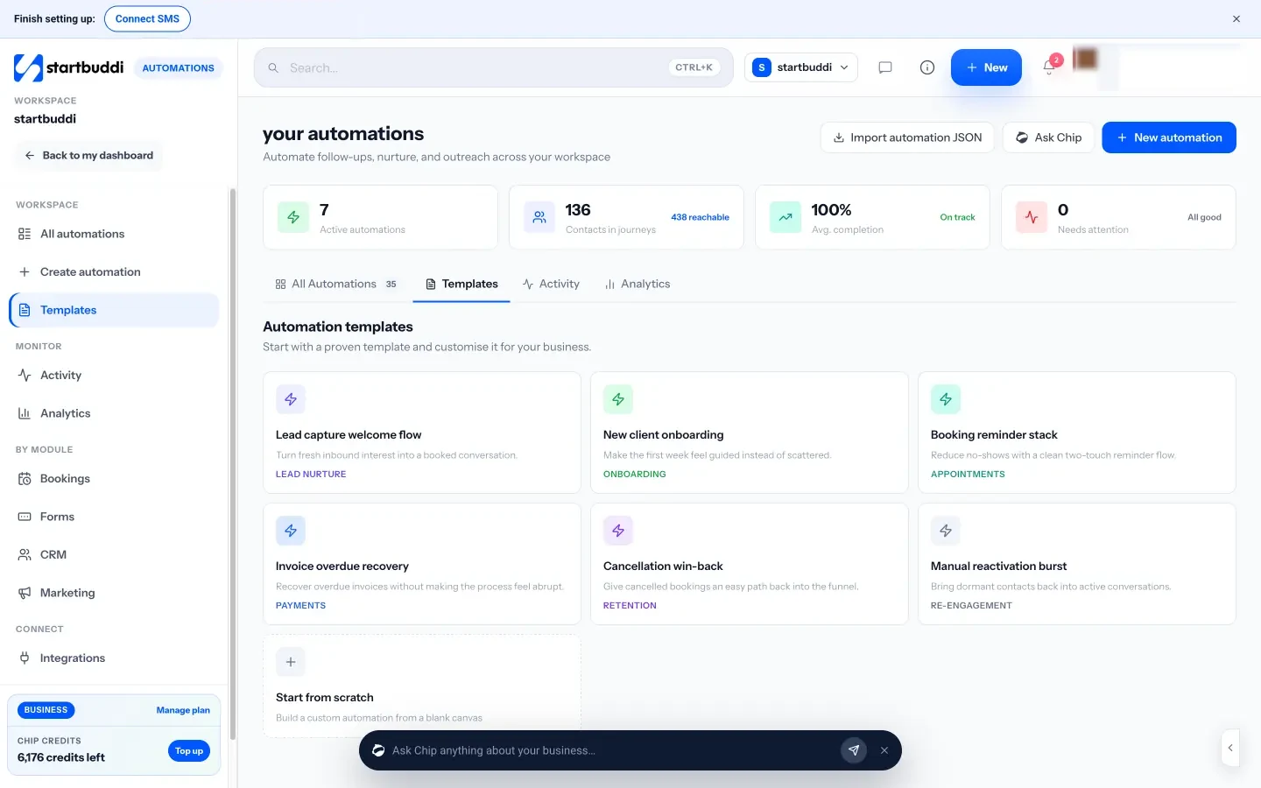Click the Active automations stat icon
Screen dimensions: 1261x788
pyautogui.click(x=293, y=217)
